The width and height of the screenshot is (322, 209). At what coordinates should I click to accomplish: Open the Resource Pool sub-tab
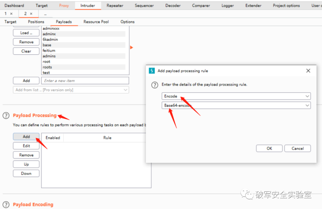(x=96, y=22)
